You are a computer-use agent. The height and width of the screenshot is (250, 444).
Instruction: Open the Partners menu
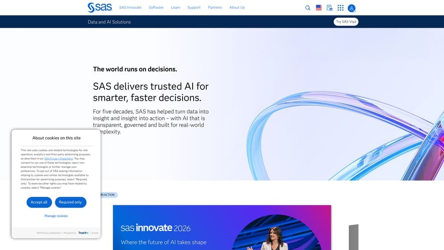click(x=215, y=8)
